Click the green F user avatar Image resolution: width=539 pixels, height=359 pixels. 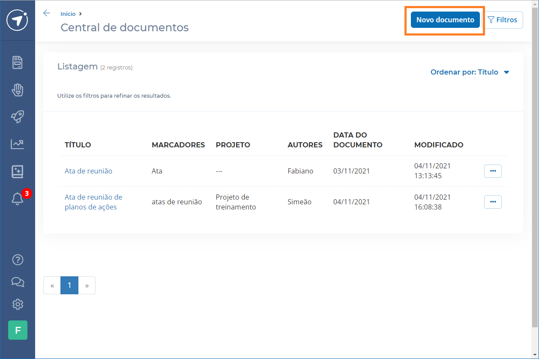tap(18, 330)
